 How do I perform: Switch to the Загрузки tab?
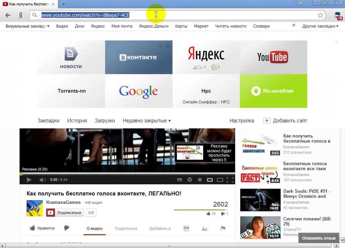105,121
